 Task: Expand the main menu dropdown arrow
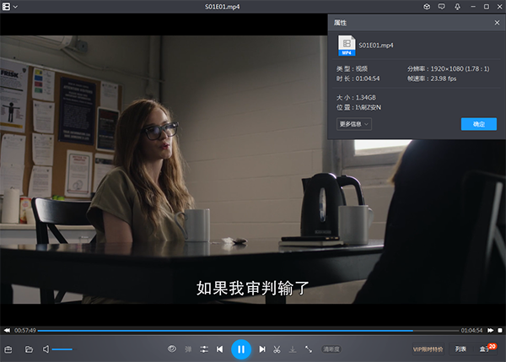pyautogui.click(x=15, y=7)
